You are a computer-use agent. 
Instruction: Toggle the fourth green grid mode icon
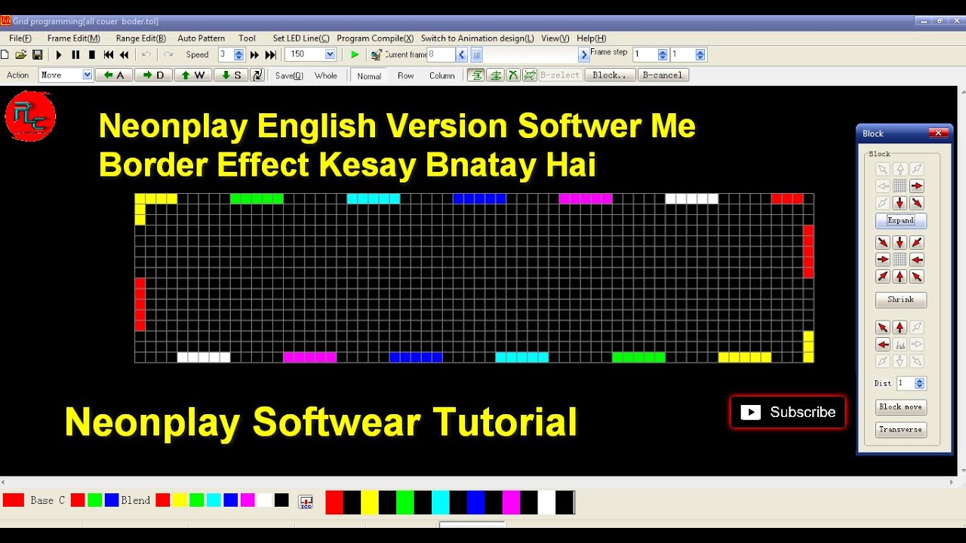(x=530, y=75)
